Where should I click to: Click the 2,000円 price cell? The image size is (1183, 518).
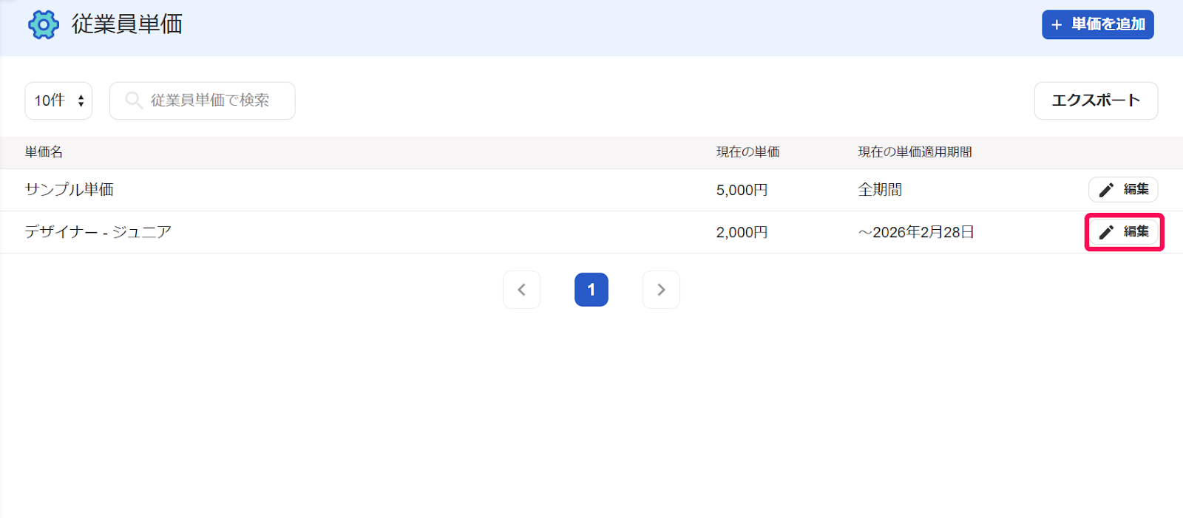[742, 232]
